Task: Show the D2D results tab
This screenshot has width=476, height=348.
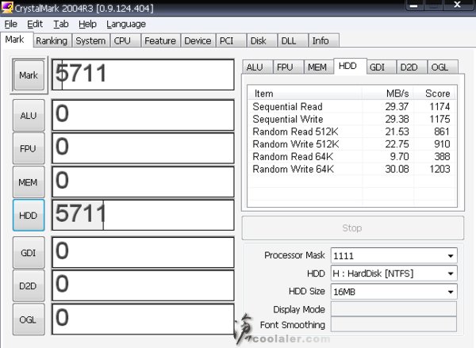Action: (x=412, y=67)
